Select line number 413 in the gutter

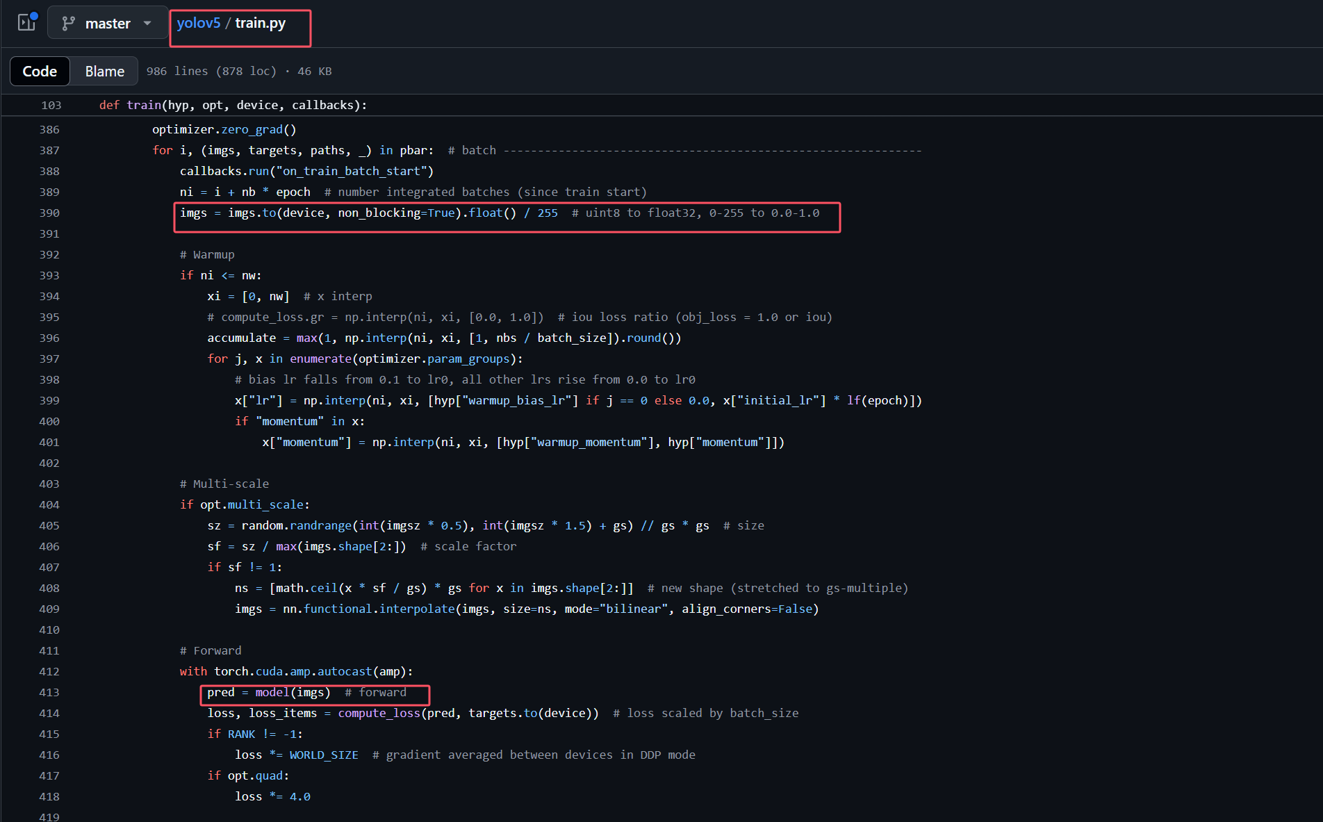pyautogui.click(x=49, y=693)
